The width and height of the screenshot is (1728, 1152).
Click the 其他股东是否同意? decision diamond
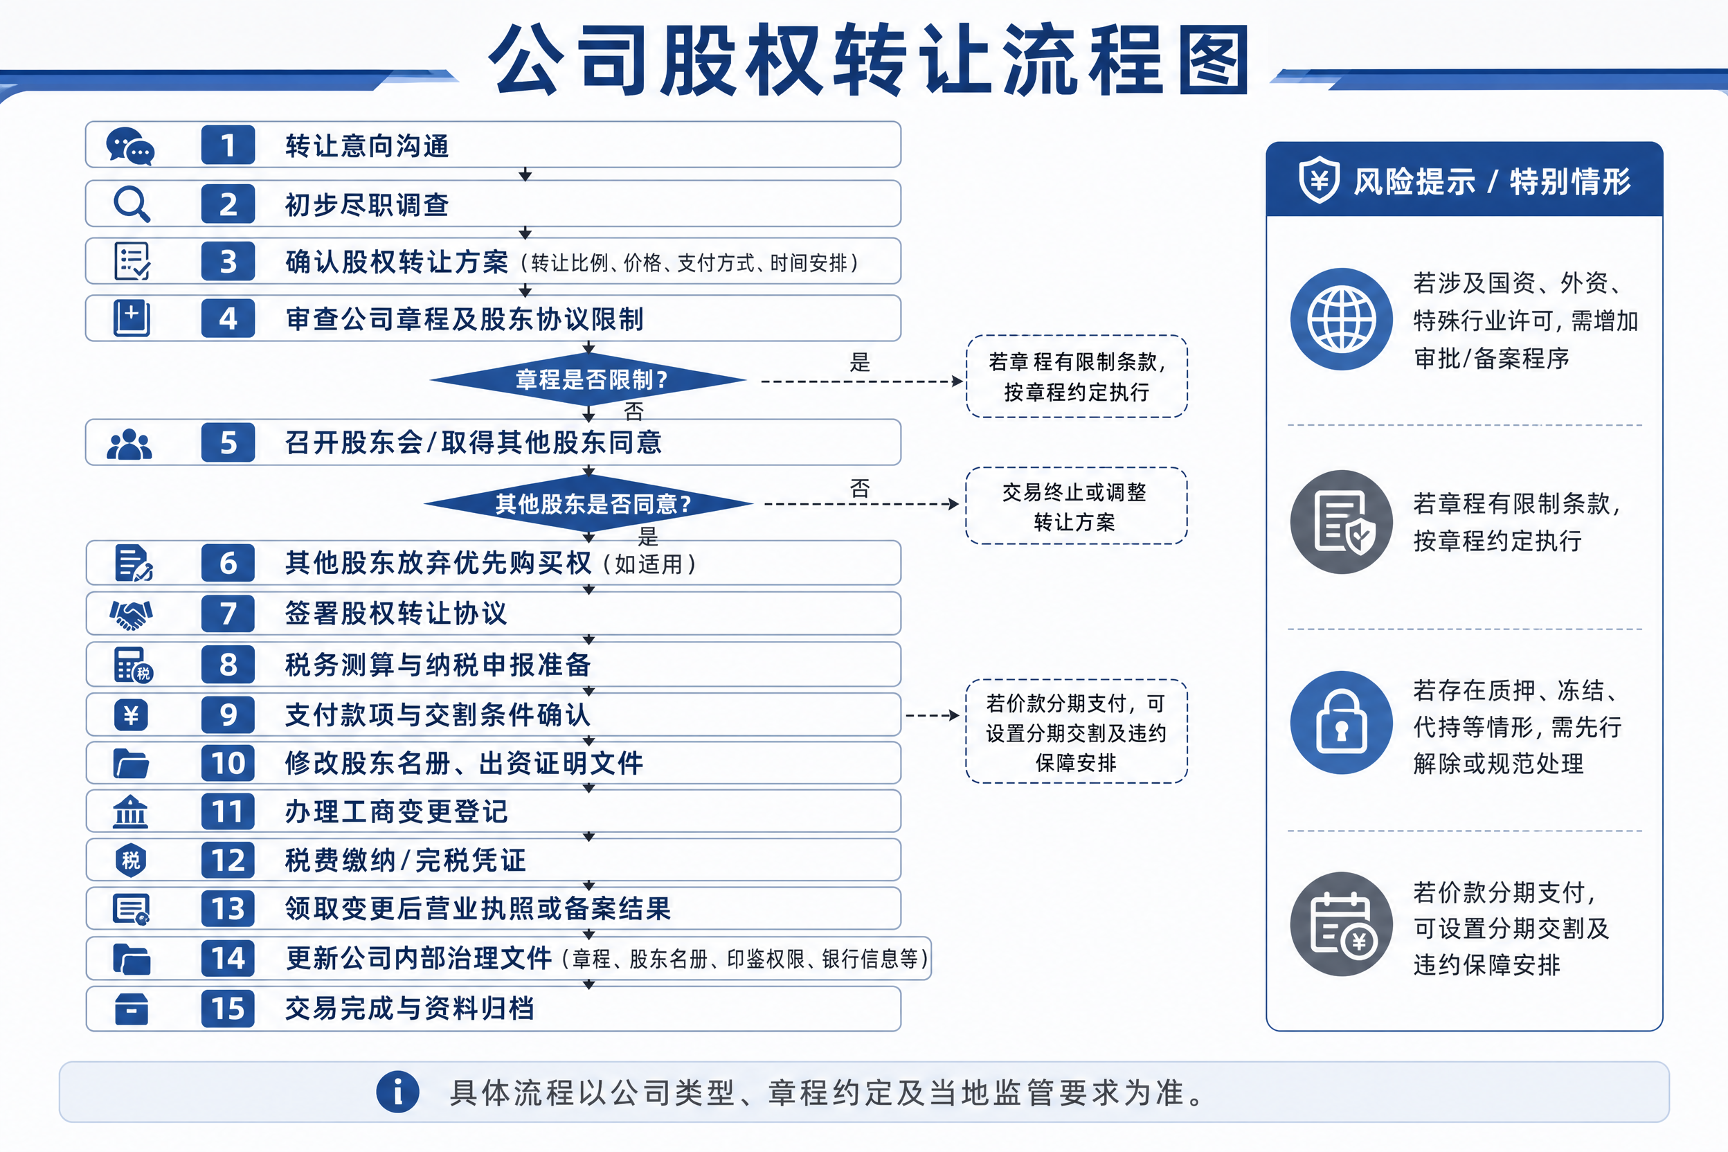[589, 504]
